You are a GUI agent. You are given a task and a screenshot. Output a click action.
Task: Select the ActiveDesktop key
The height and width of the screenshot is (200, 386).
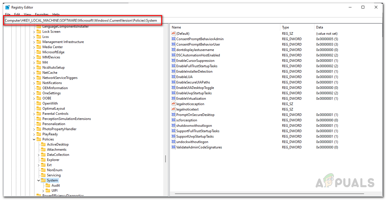click(x=58, y=144)
